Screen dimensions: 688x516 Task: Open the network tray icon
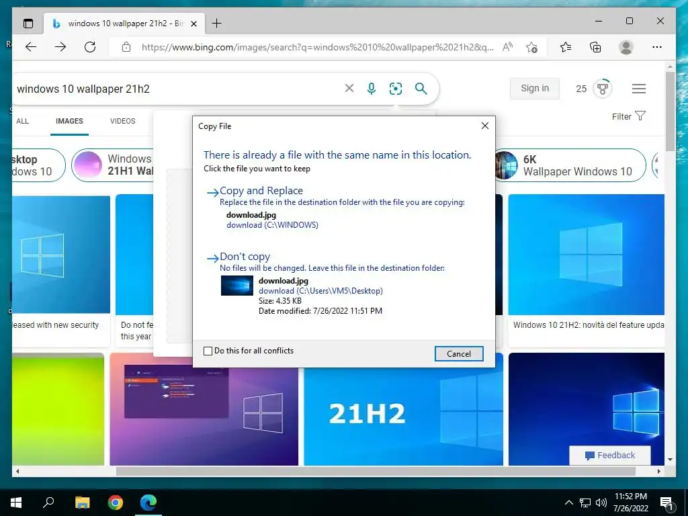click(585, 503)
